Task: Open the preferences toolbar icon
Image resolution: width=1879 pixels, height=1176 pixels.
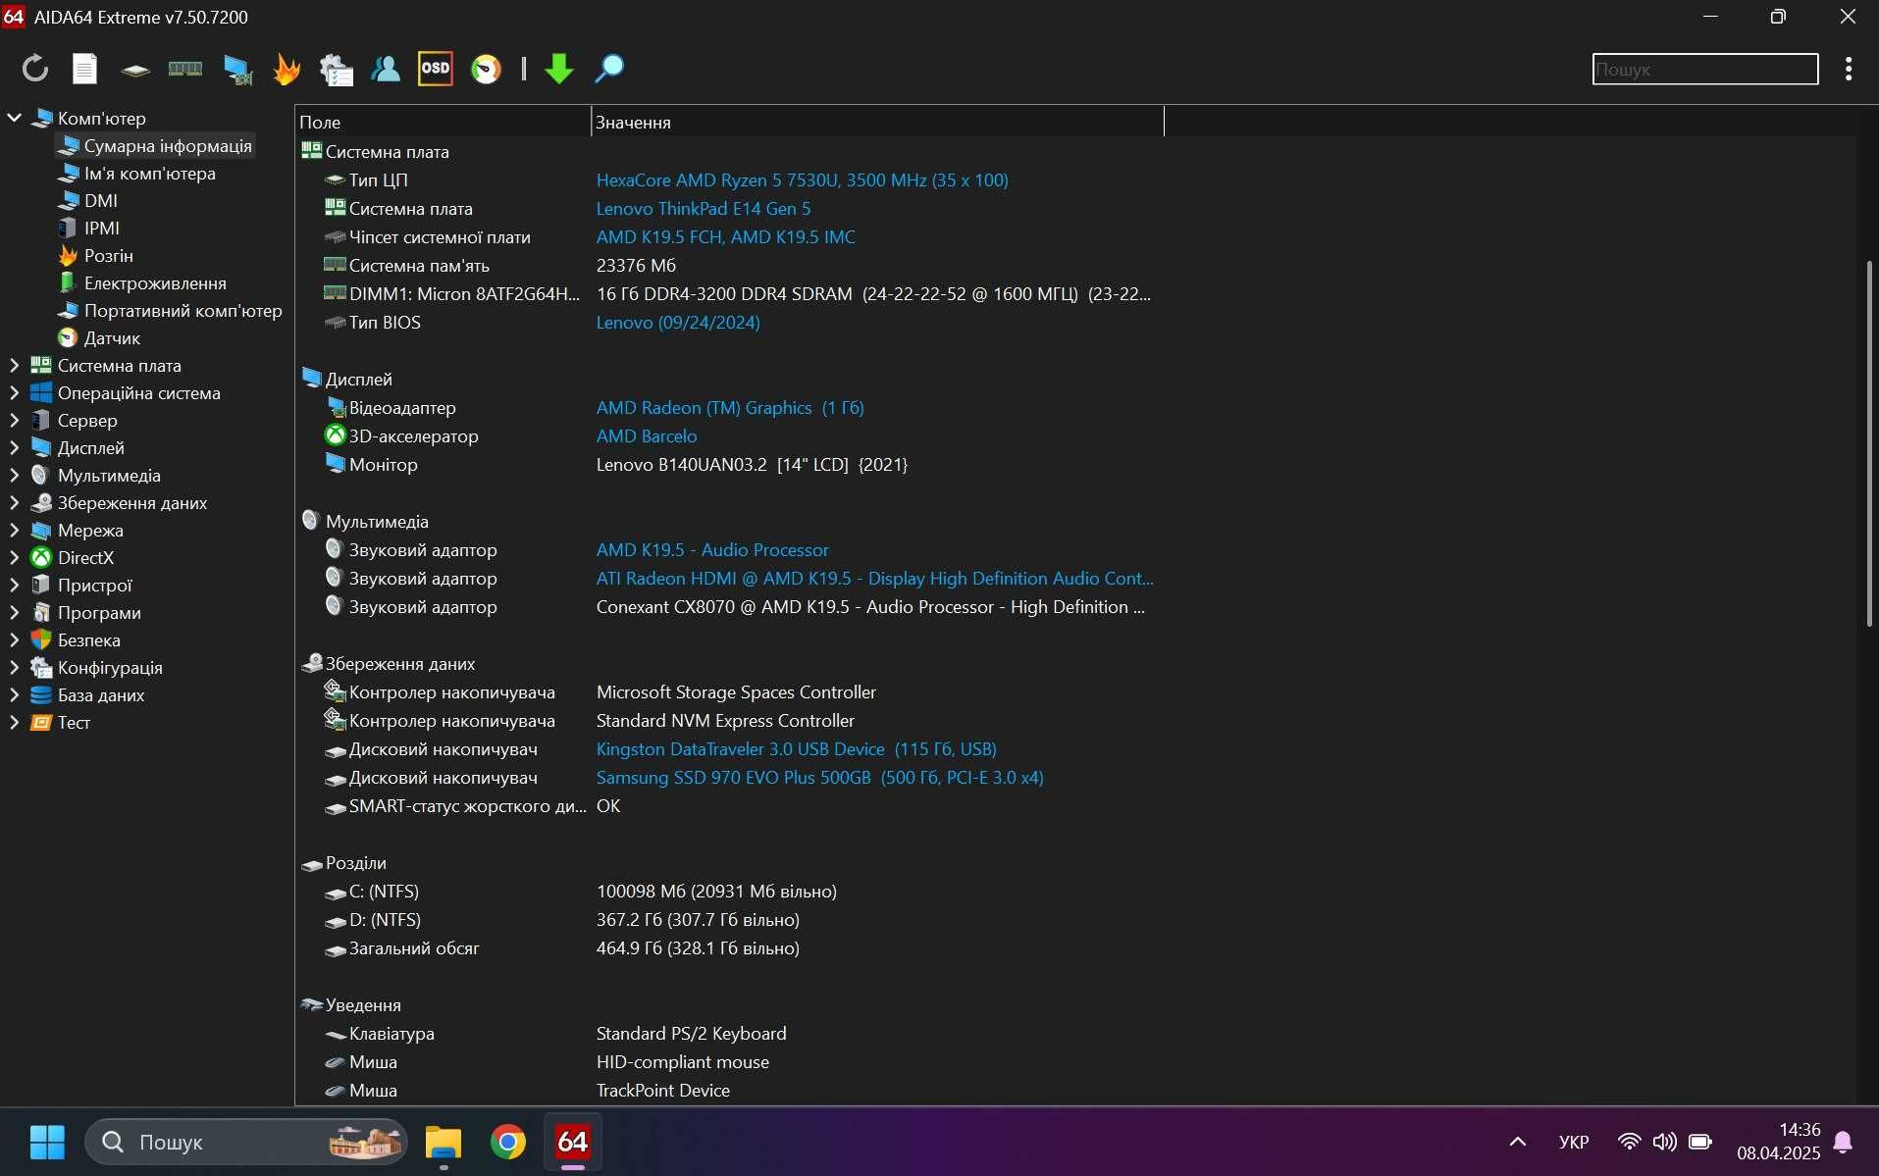Action: pos(337,70)
